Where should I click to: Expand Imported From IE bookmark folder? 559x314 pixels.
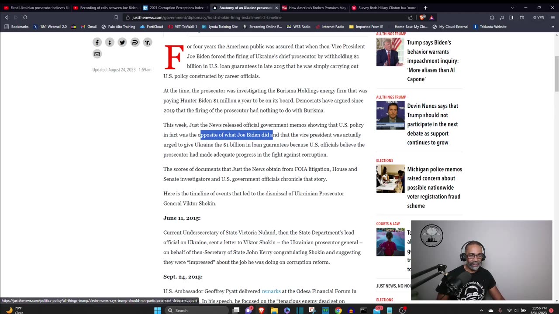366,27
